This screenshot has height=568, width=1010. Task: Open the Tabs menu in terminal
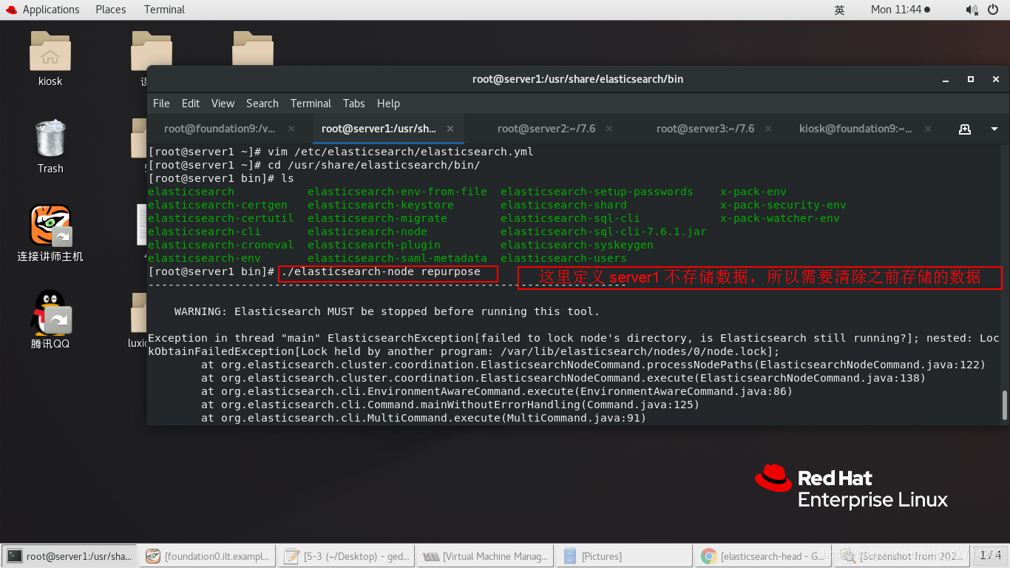[353, 104]
